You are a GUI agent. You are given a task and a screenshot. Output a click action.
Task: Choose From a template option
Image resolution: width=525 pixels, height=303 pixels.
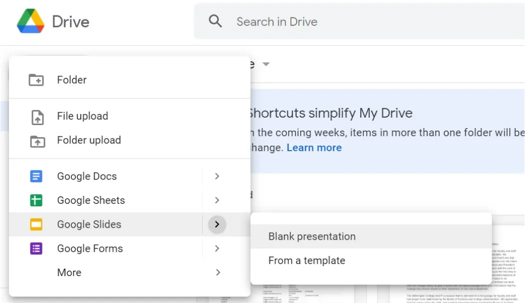307,260
